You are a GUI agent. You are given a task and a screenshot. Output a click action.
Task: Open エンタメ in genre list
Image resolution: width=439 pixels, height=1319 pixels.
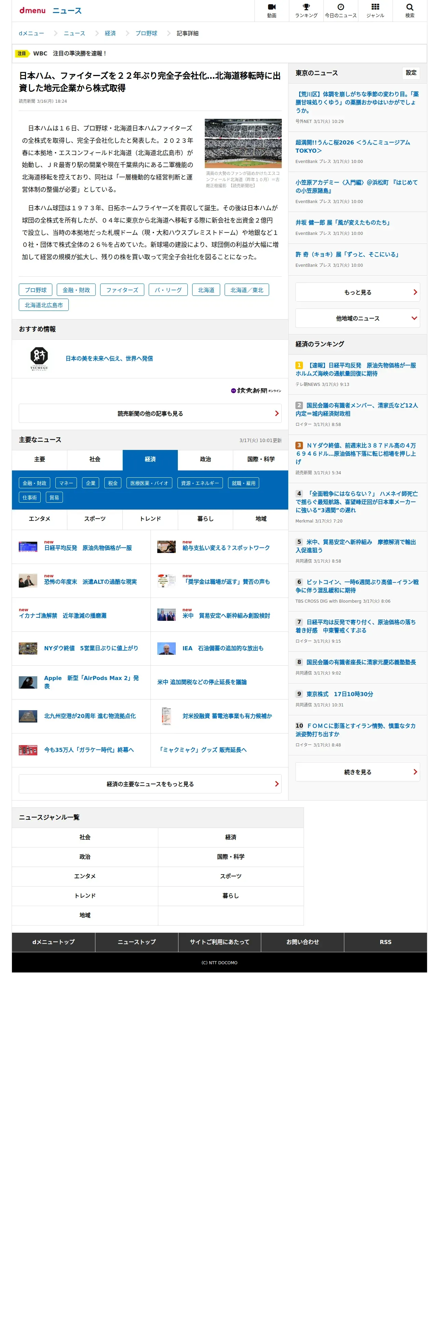click(x=85, y=876)
